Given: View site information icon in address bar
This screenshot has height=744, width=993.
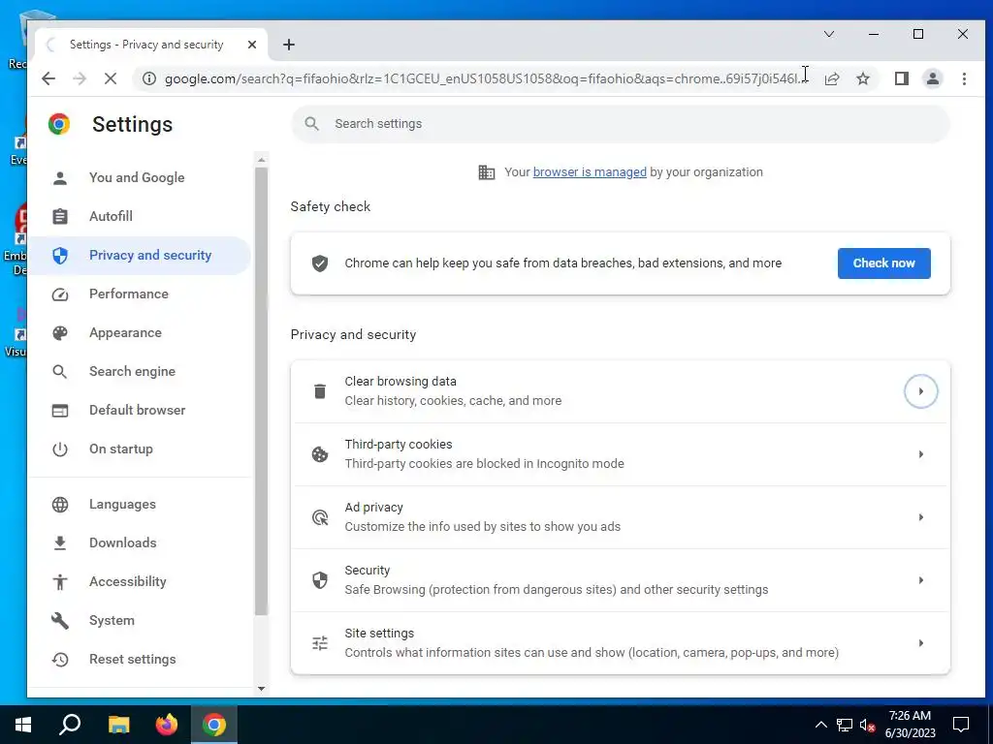Looking at the screenshot, I should [148, 78].
